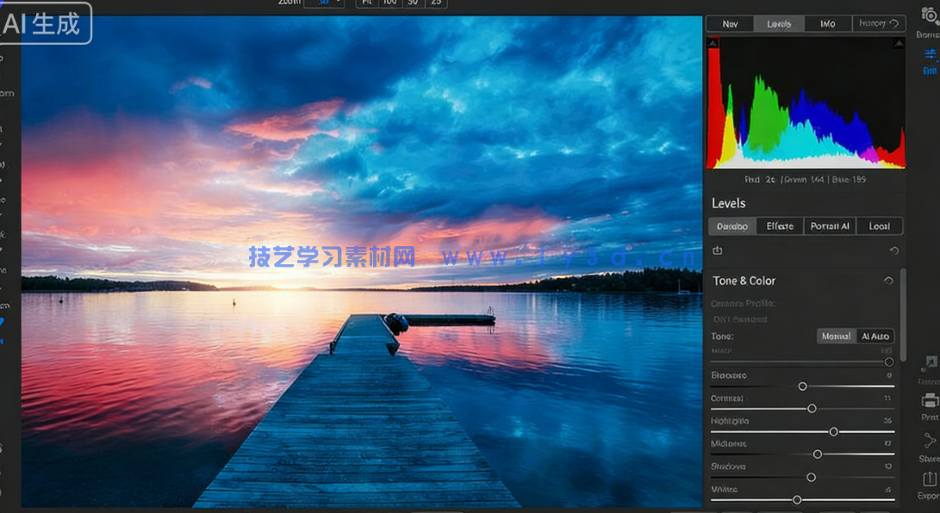This screenshot has width=940, height=513.
Task: Click the Fit zoom button
Action: pos(366,3)
